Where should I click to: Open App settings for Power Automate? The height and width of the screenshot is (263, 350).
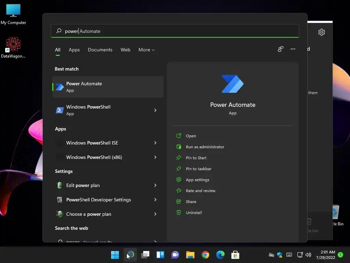[x=197, y=179]
